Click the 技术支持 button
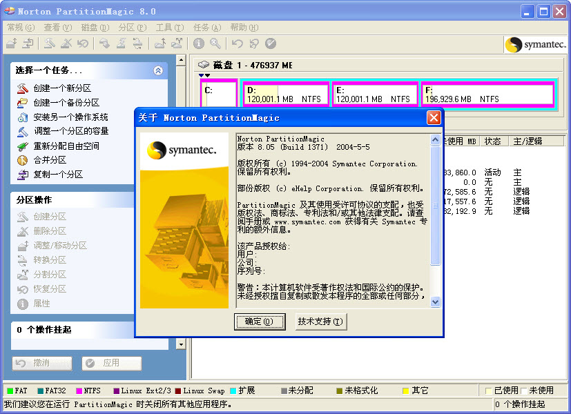The image size is (571, 414). click(319, 322)
